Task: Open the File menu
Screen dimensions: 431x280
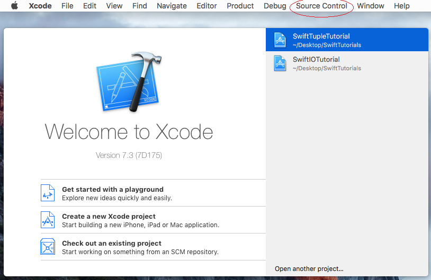Action: point(67,6)
